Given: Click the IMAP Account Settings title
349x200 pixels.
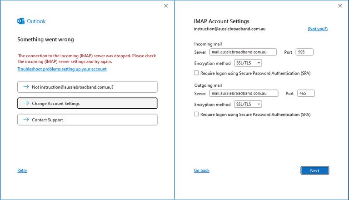Looking at the screenshot, I should pos(221,21).
